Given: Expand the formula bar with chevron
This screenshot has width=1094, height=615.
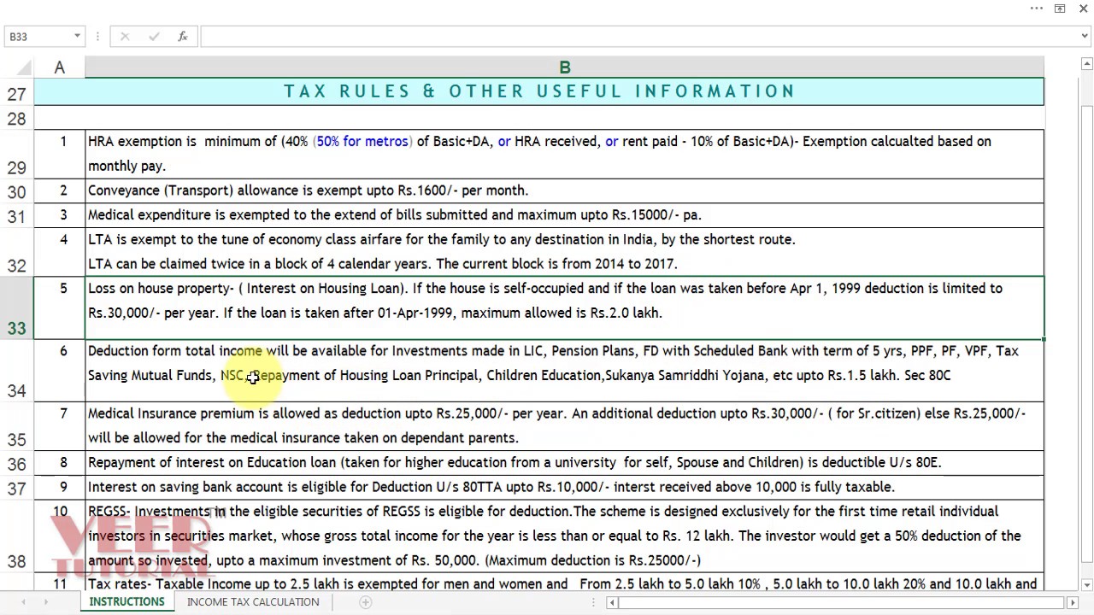Looking at the screenshot, I should coord(1085,36).
